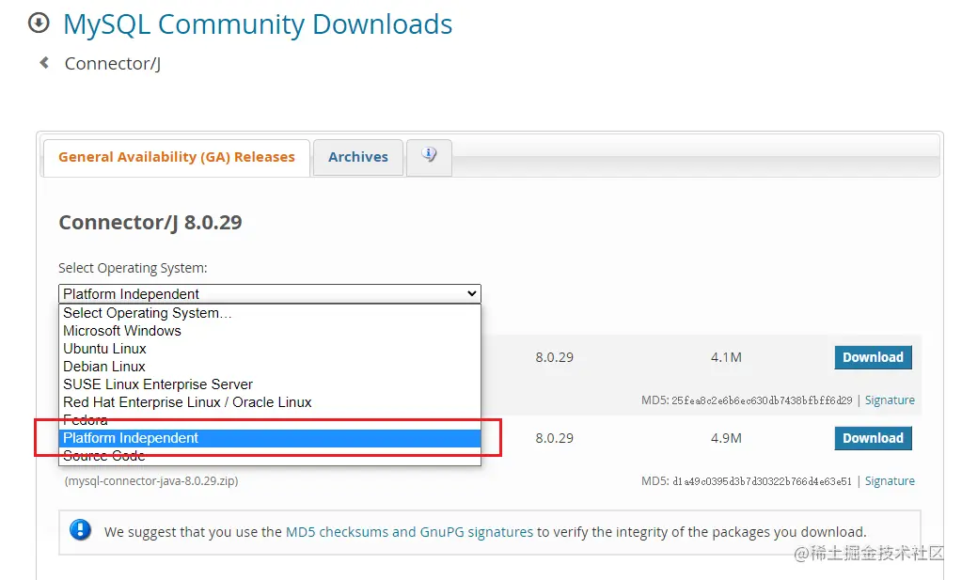This screenshot has height=580, width=962.
Task: Open the information tab icon
Action: [x=429, y=156]
